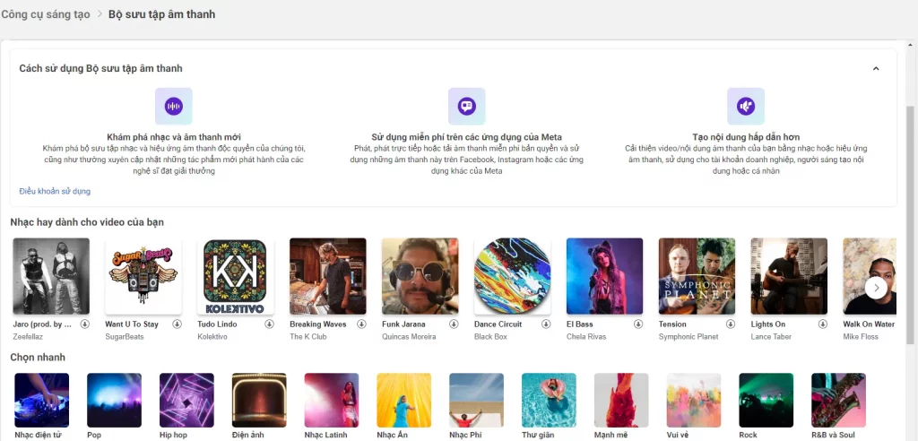Click the artist name SugarBeats
This screenshot has width=918, height=441.
125,337
